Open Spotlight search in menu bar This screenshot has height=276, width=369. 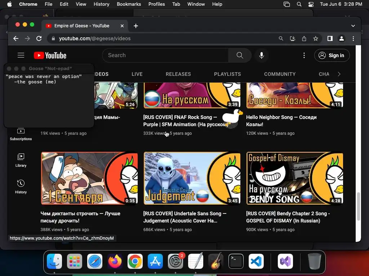point(299,4)
